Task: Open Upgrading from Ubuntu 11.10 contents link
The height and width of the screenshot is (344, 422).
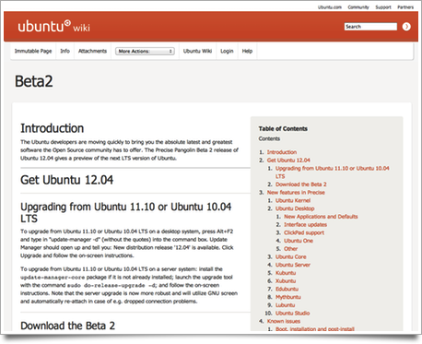Action: tap(333, 172)
